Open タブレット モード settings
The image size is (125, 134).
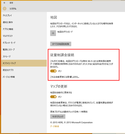point(24,43)
